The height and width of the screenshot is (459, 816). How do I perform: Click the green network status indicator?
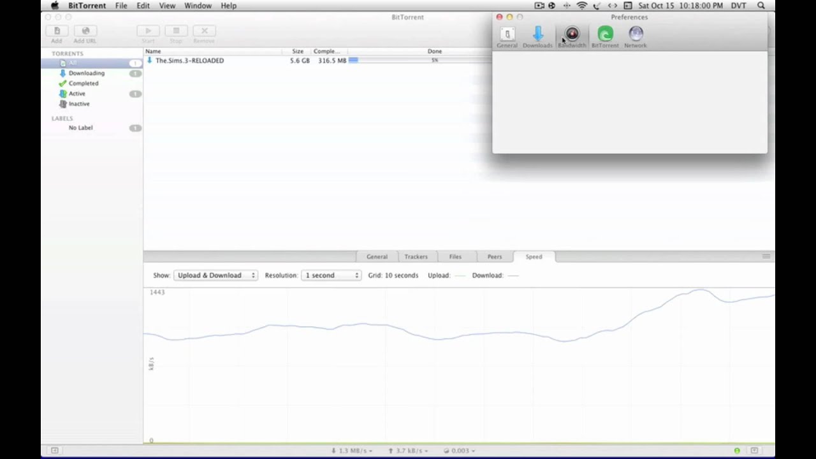[737, 451]
